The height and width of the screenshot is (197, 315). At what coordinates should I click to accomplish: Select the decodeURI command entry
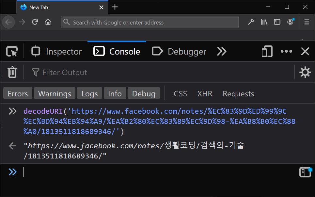coord(159,122)
